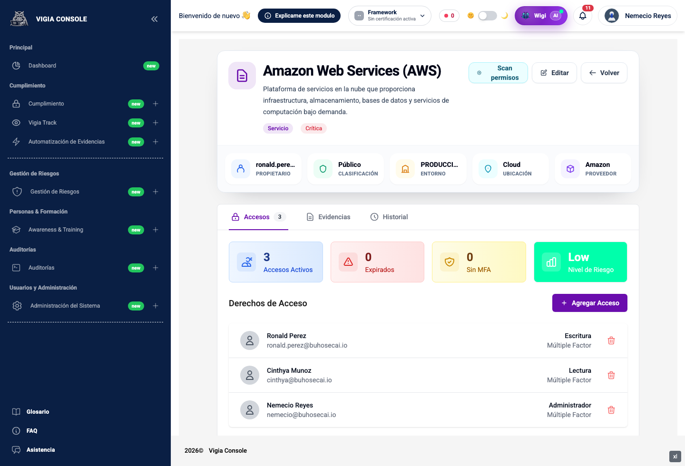This screenshot has height=466, width=685.
Task: Click Gestión de Riesgos shield icon
Action: [x=17, y=192]
